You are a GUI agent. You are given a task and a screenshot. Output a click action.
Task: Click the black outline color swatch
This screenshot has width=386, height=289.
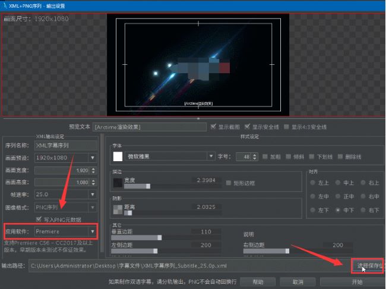[x=118, y=183]
